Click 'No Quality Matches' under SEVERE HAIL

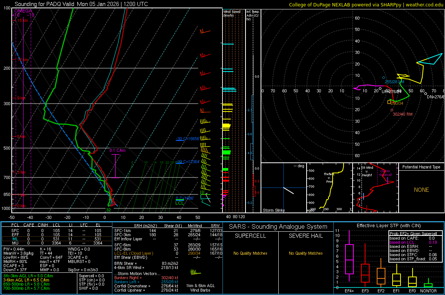point(305,253)
